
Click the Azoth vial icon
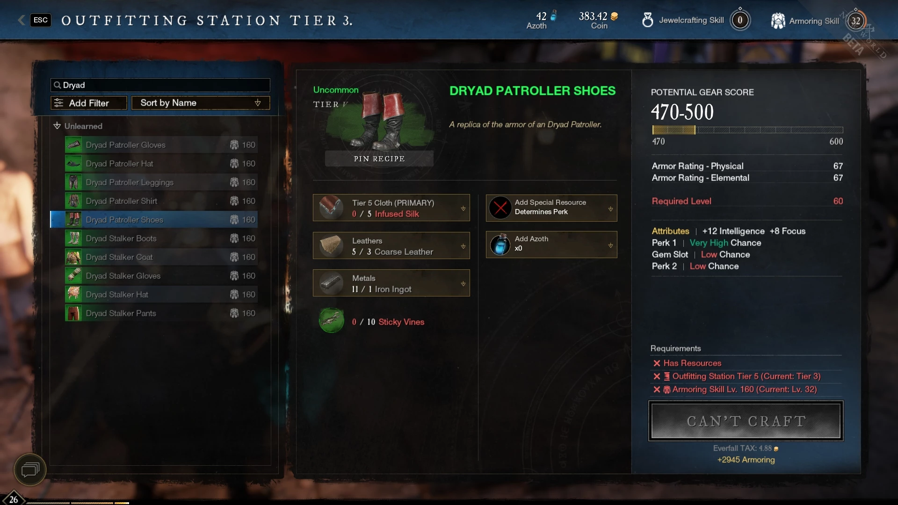tap(500, 245)
